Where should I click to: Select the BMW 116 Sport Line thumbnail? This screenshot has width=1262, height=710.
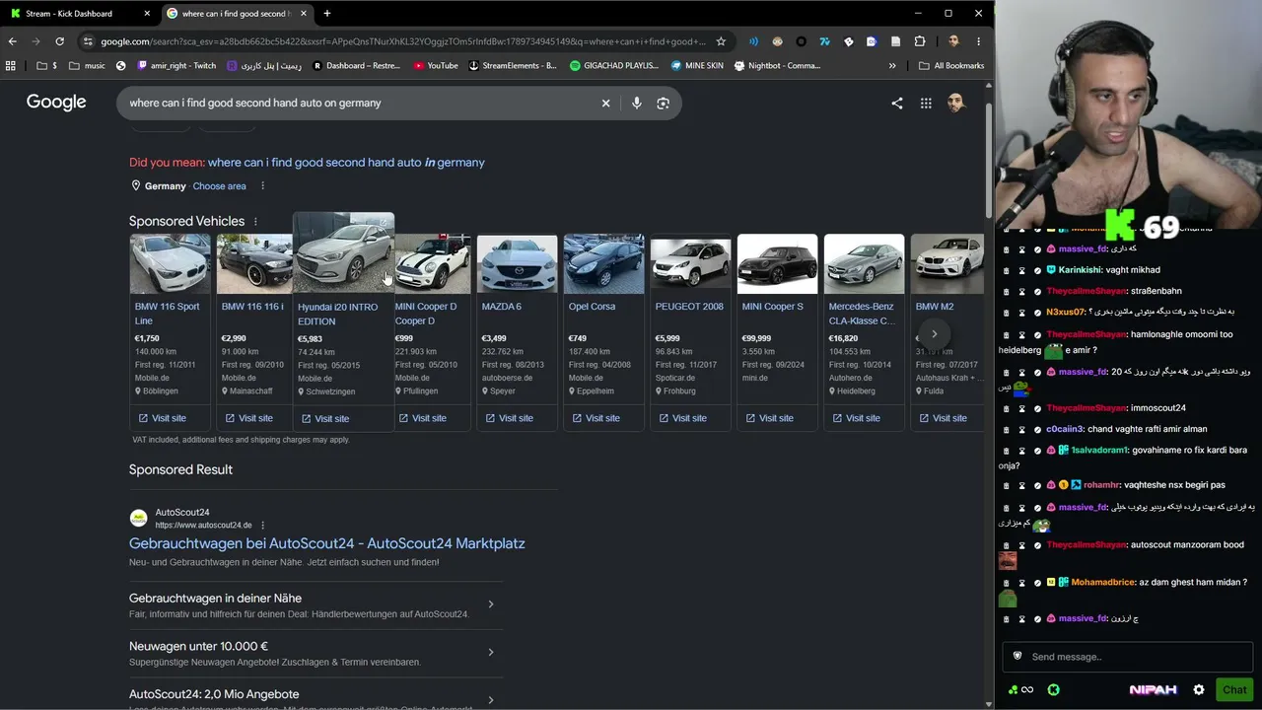[x=170, y=263]
